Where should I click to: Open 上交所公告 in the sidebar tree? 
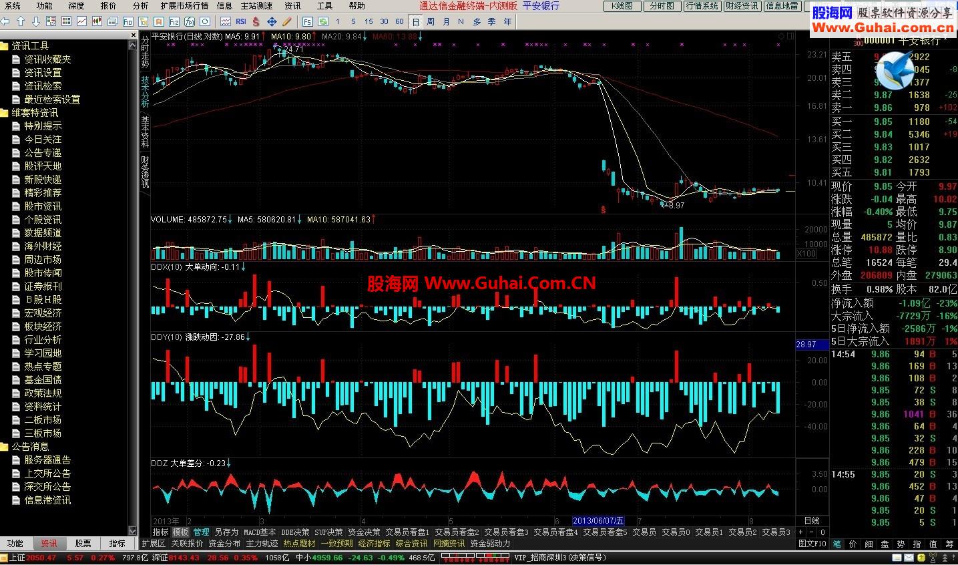click(47, 474)
